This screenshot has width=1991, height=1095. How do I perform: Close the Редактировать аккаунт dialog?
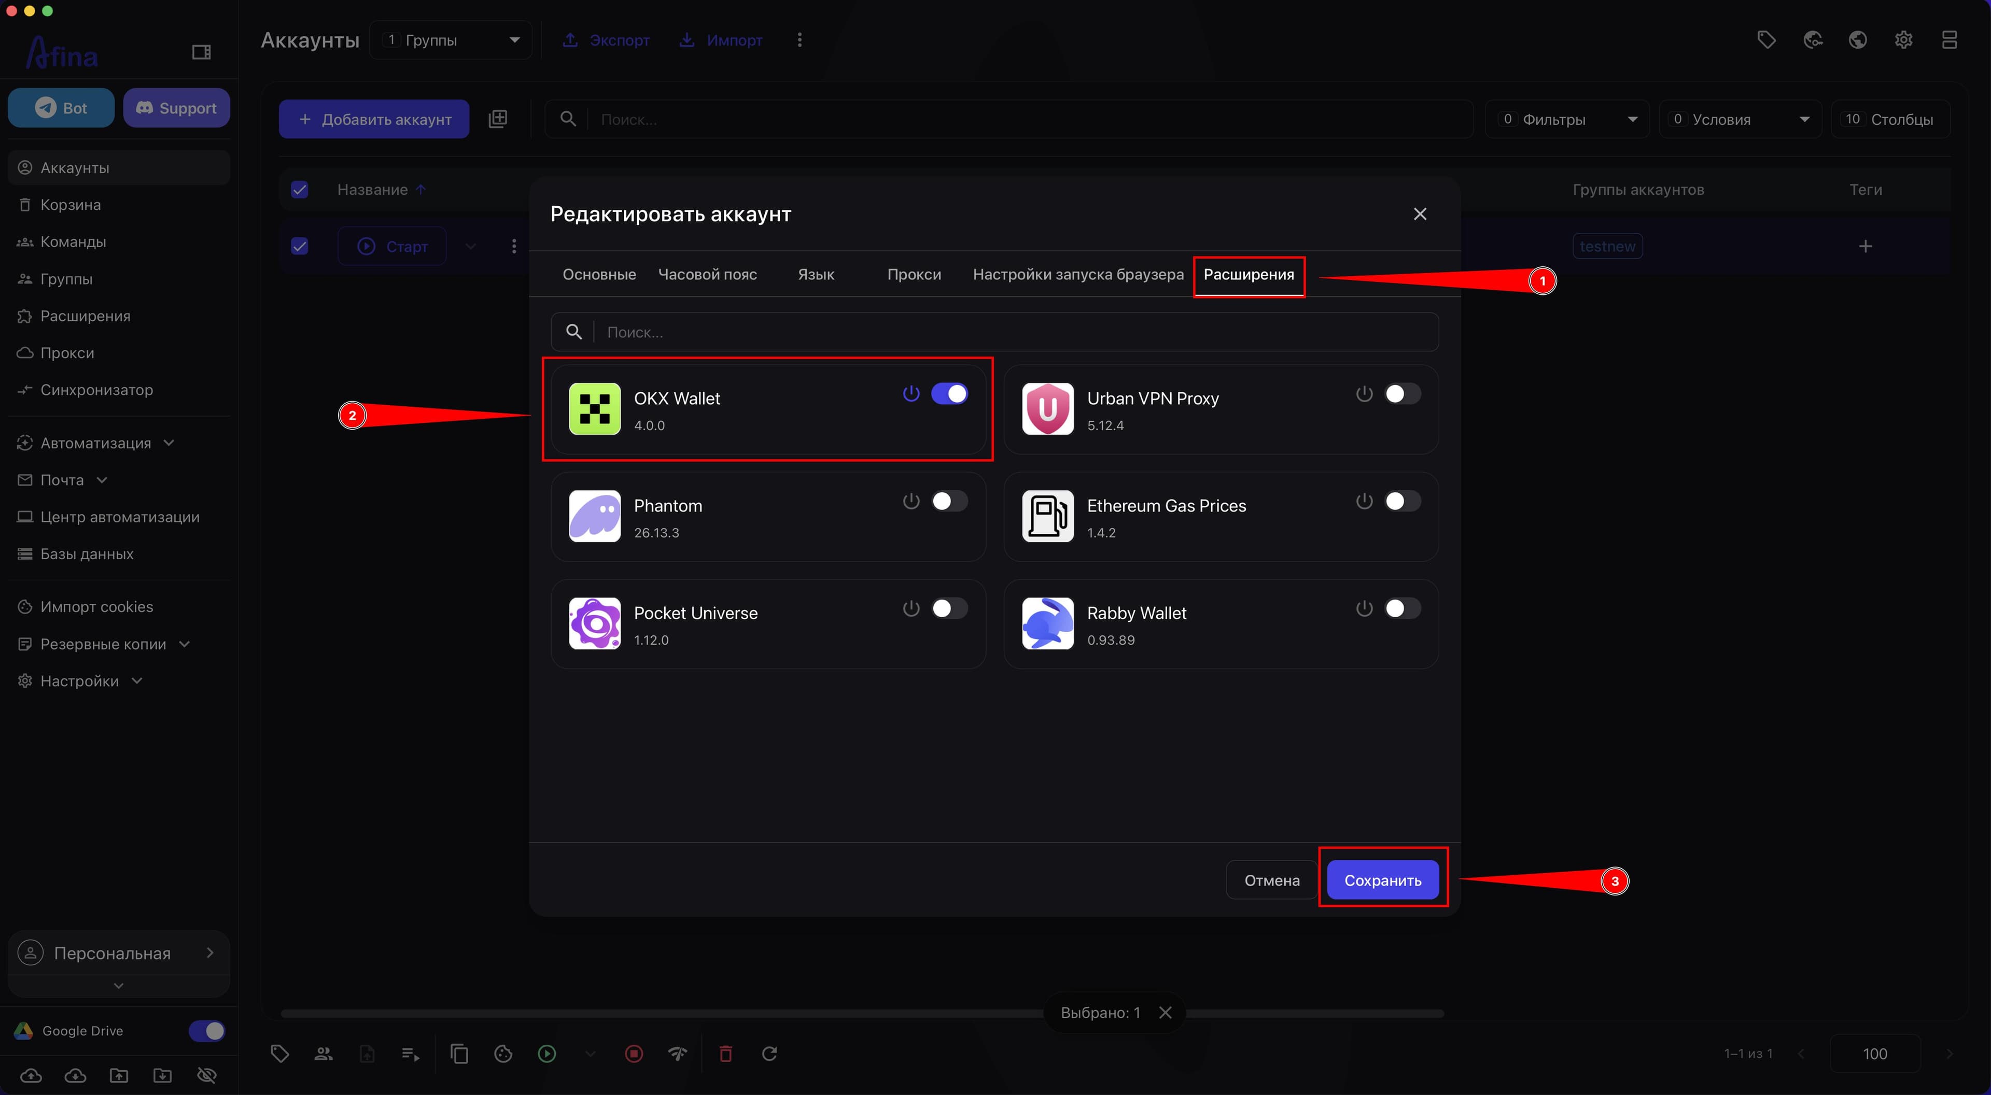[x=1420, y=214]
